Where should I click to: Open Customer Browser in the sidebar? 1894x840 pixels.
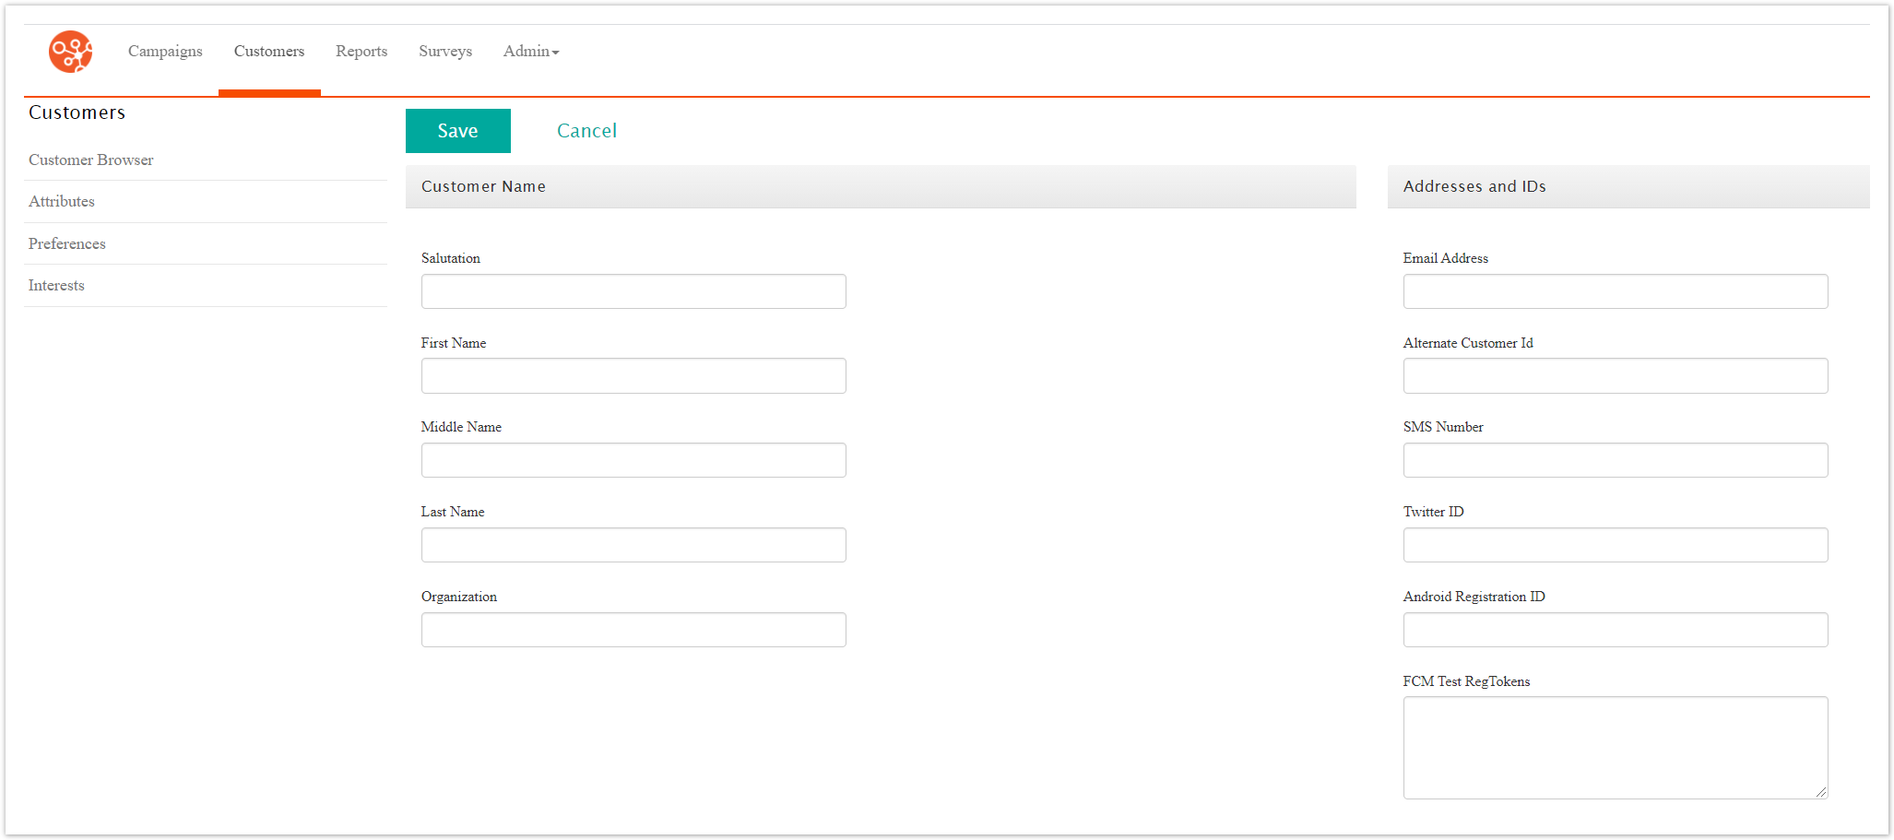click(x=91, y=160)
